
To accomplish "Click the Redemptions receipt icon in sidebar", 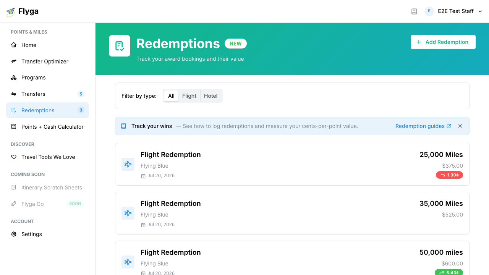I will [14, 110].
